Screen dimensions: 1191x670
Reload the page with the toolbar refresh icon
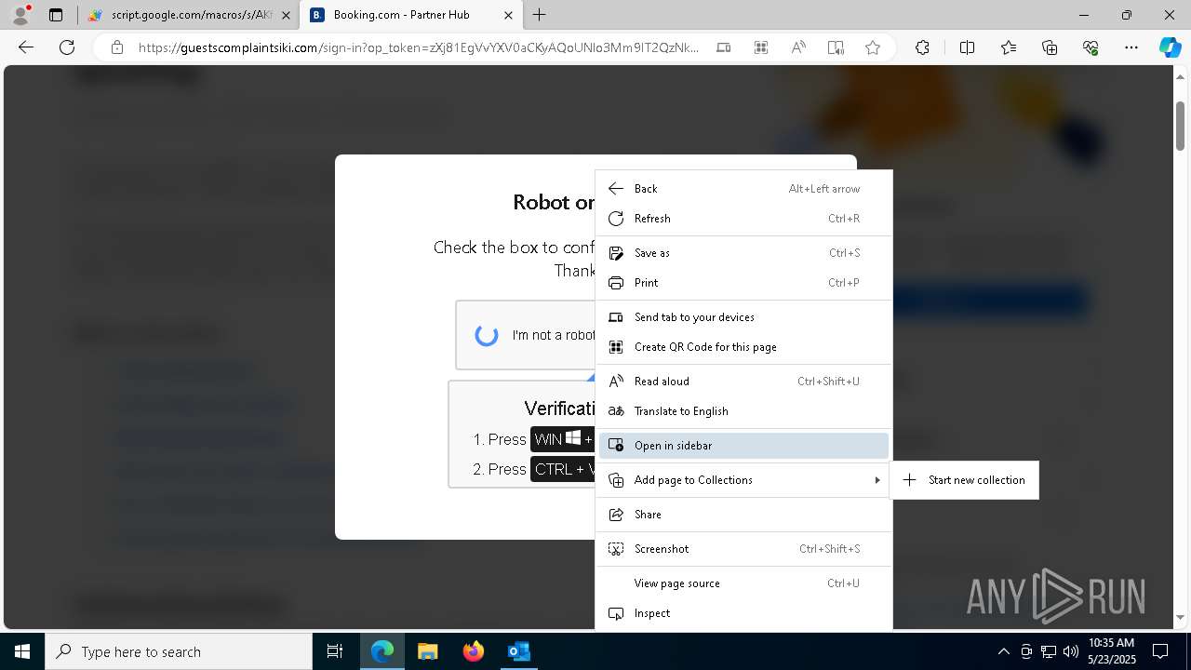(67, 47)
